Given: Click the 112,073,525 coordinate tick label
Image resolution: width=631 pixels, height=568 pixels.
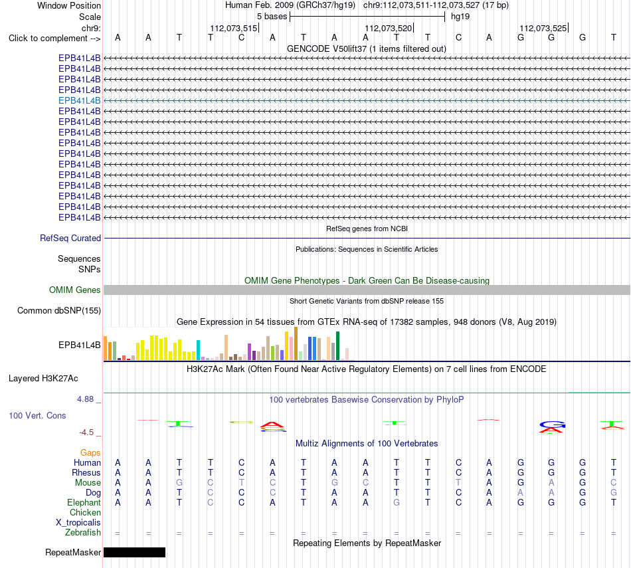Looking at the screenshot, I should coord(543,28).
